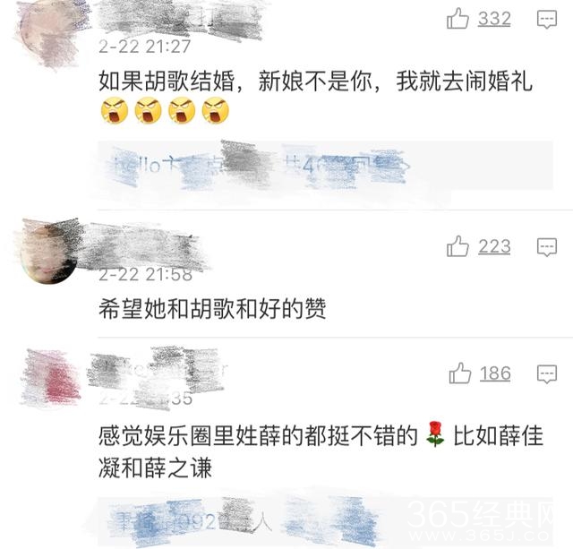Open replies on the 332-like comment

[547, 19]
